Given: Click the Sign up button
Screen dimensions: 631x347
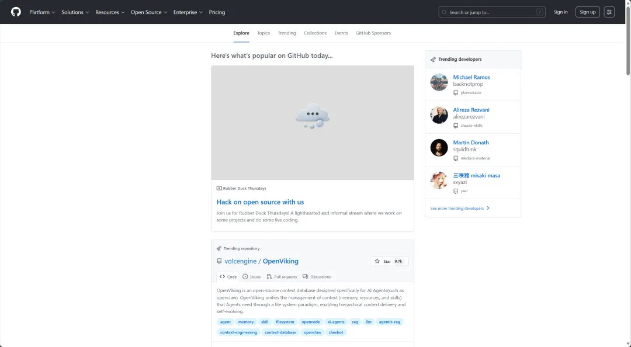Looking at the screenshot, I should pyautogui.click(x=588, y=12).
